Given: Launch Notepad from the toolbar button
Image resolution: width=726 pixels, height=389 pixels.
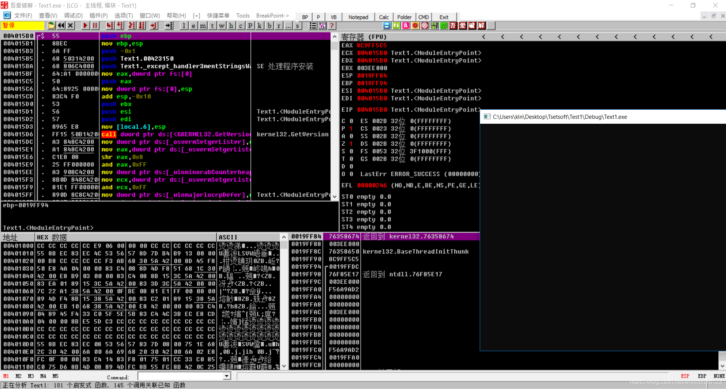Looking at the screenshot, I should coord(358,17).
